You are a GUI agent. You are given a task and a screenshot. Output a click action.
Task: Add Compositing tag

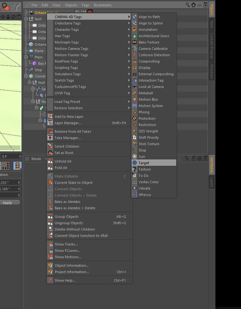[154, 61]
